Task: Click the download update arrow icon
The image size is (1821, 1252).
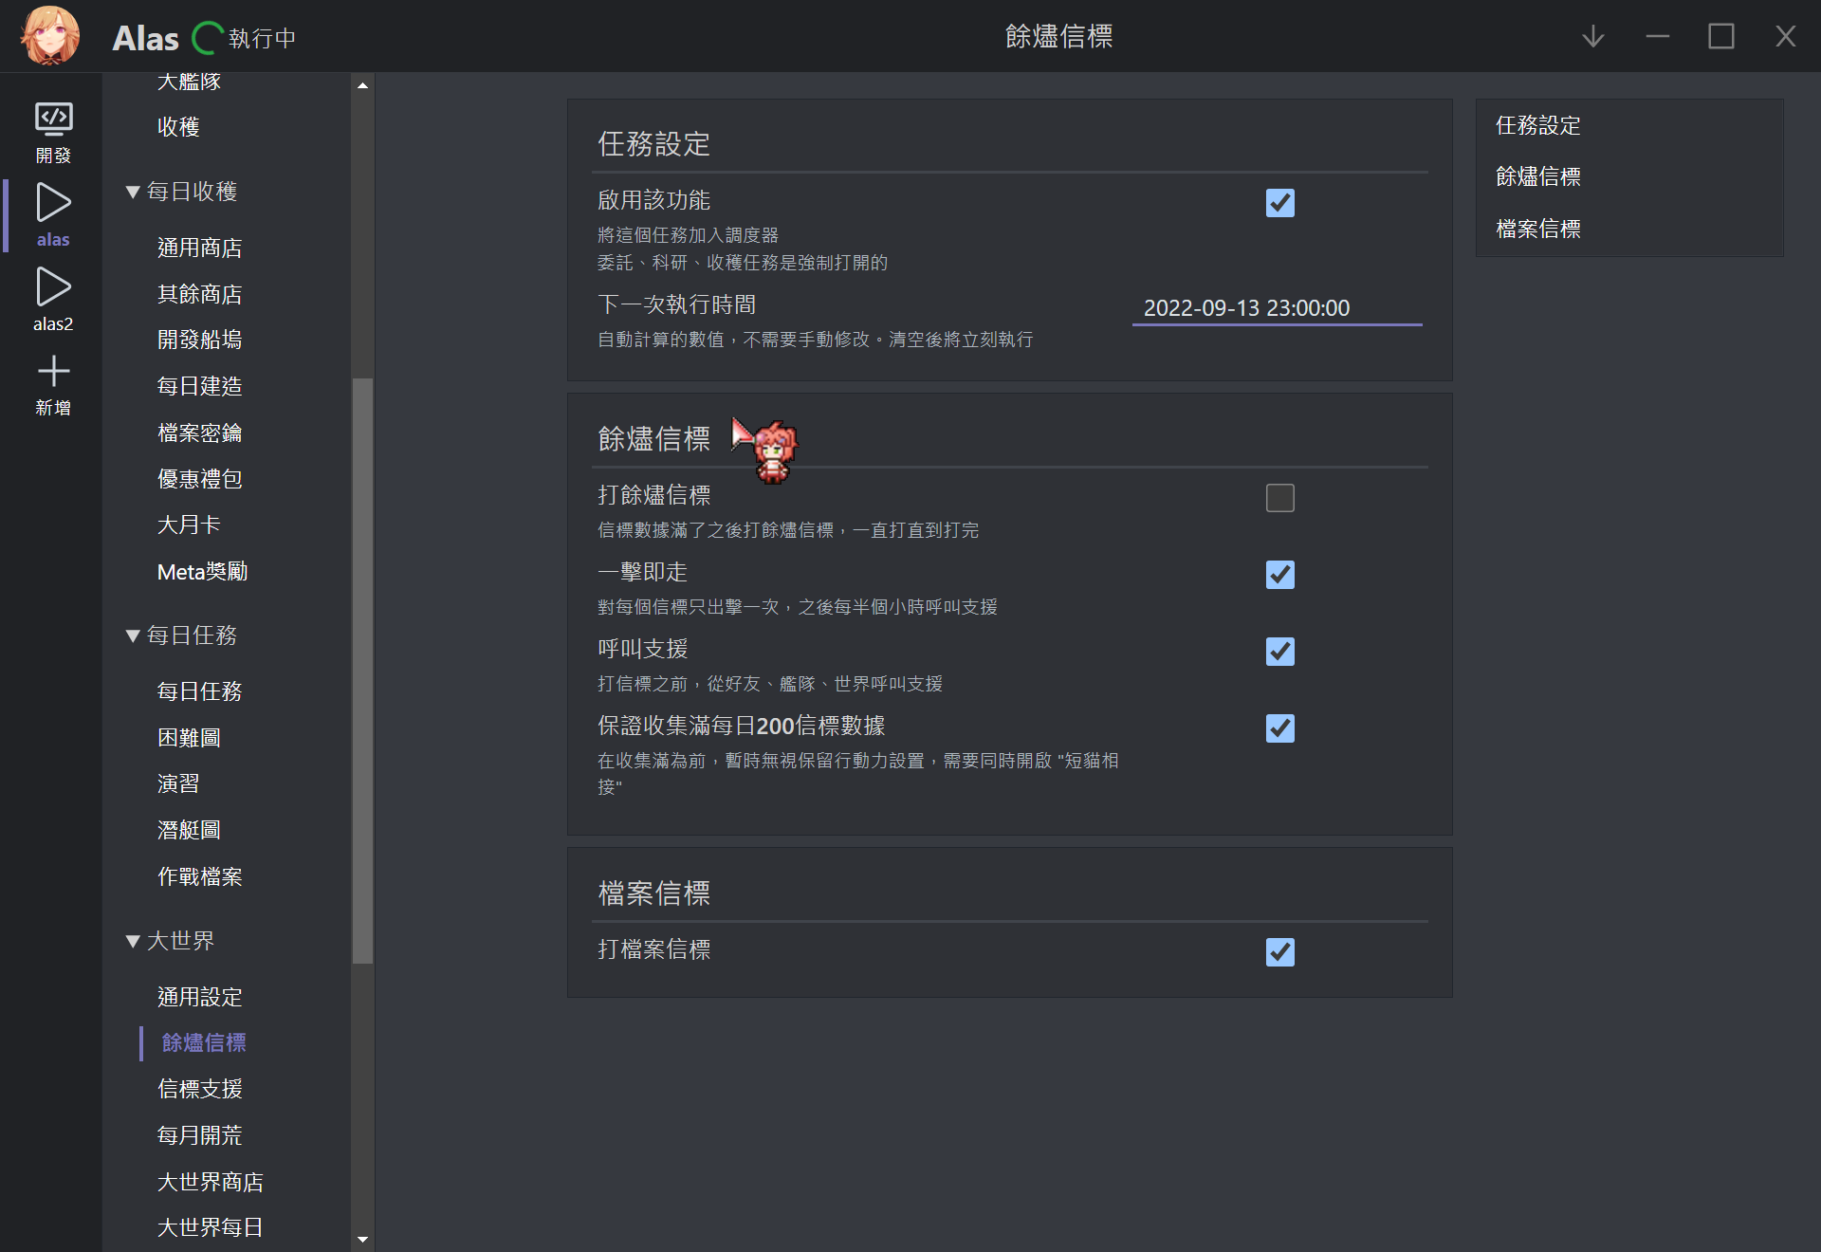Action: pos(1592,36)
